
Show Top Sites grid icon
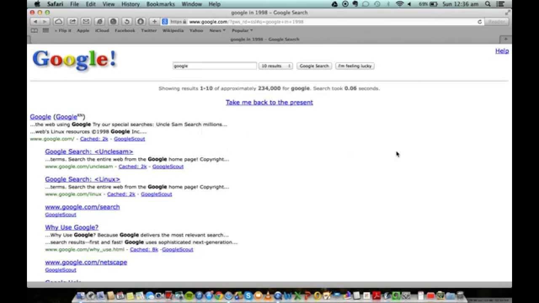(x=45, y=31)
